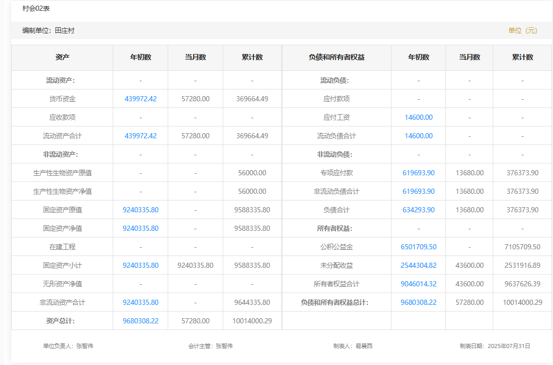This screenshot has width=553, height=365.
Task: Click the 负债和所有者权益 column header
Action: (336, 57)
